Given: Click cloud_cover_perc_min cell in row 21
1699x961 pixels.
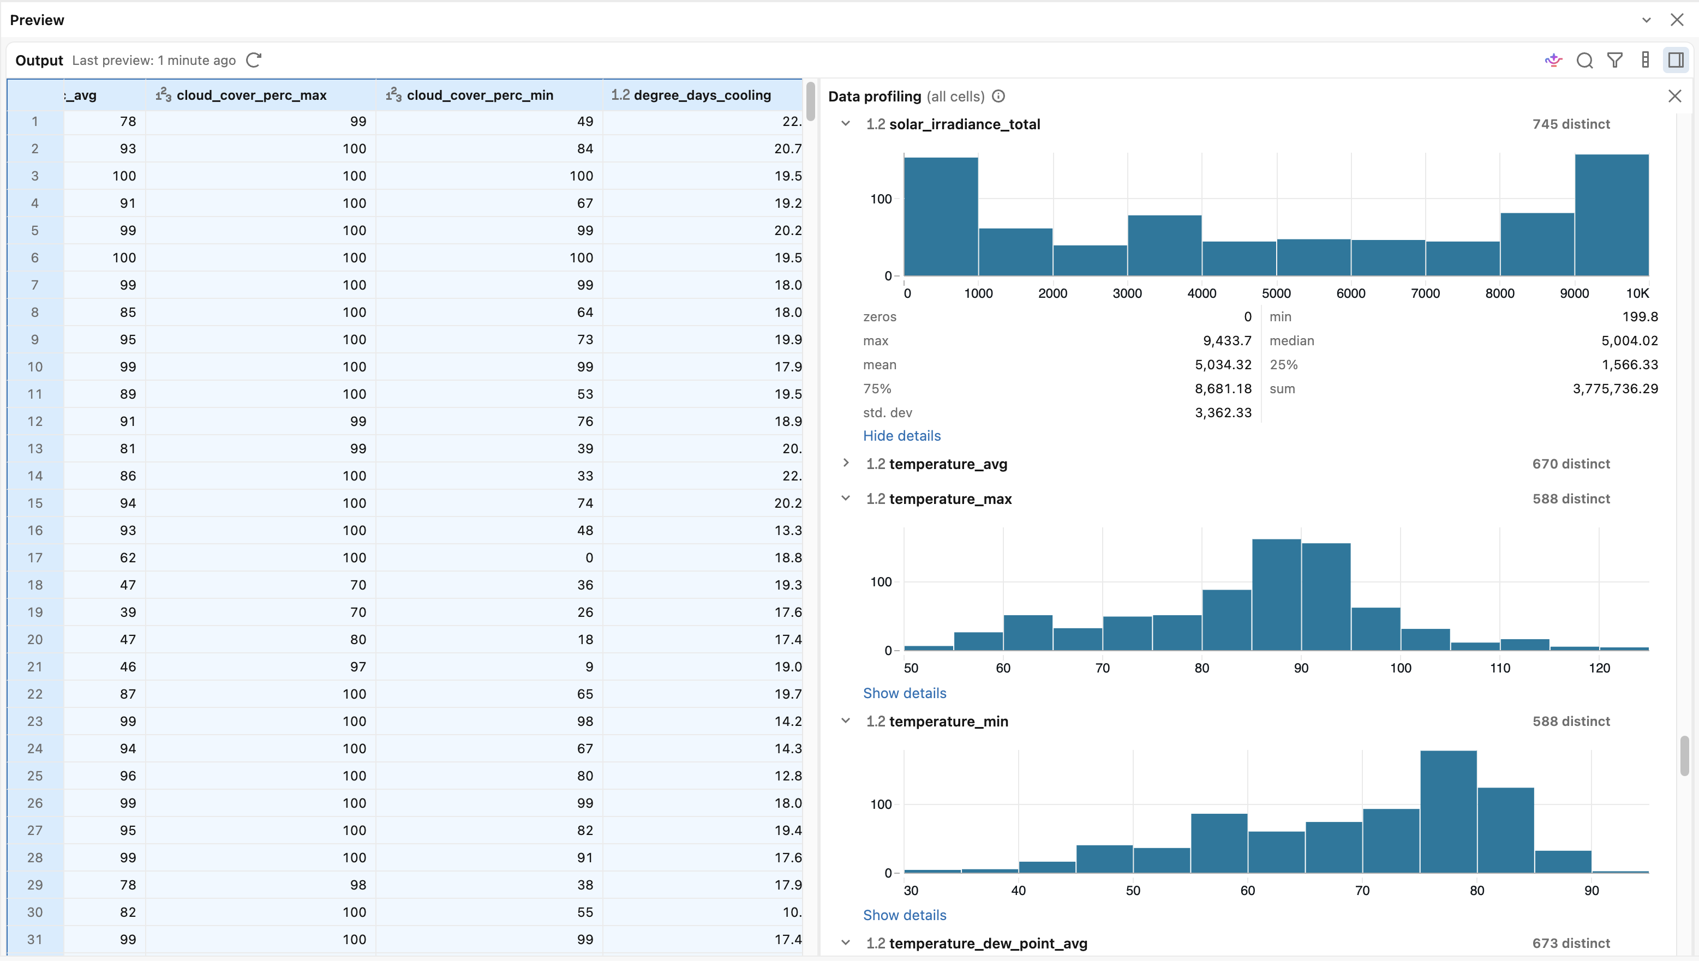Looking at the screenshot, I should coord(489,666).
